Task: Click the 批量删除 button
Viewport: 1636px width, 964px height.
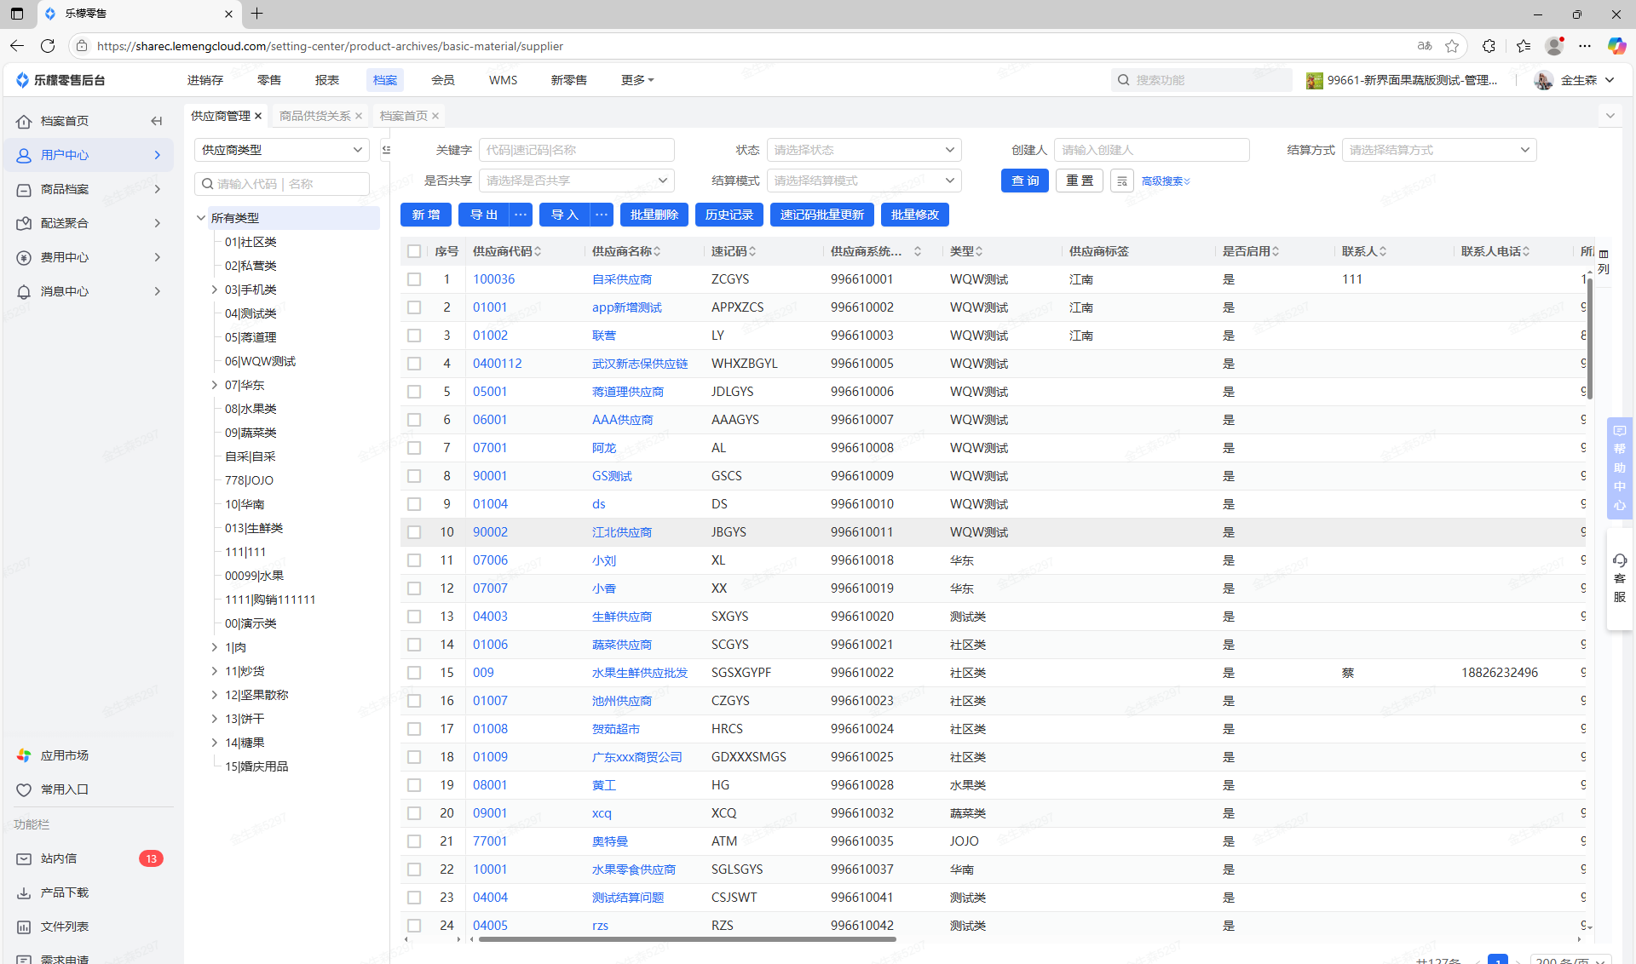Action: [x=654, y=215]
